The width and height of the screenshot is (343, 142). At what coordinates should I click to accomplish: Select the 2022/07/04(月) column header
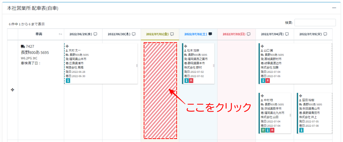coord(272,34)
